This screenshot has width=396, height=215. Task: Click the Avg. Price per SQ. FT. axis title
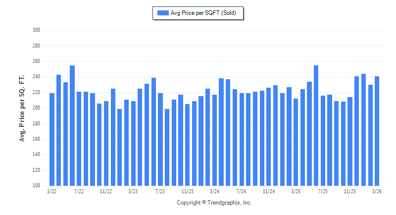click(22, 107)
